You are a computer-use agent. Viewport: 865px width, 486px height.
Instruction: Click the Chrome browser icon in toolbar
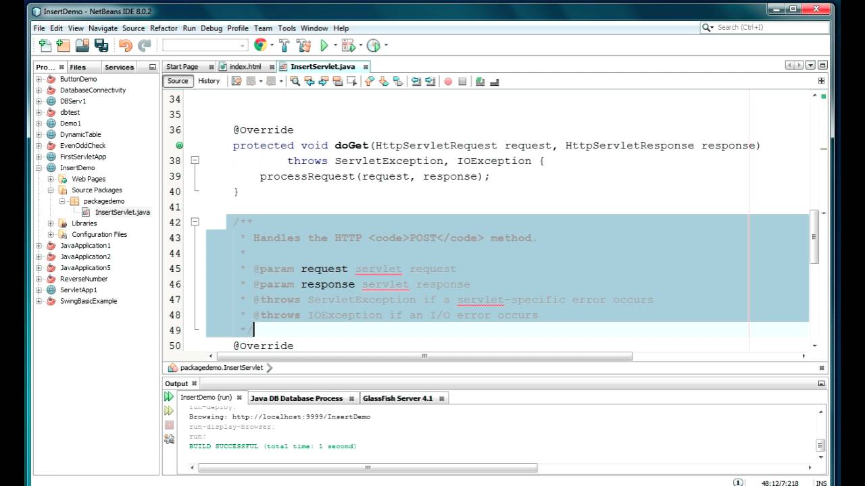(x=261, y=45)
